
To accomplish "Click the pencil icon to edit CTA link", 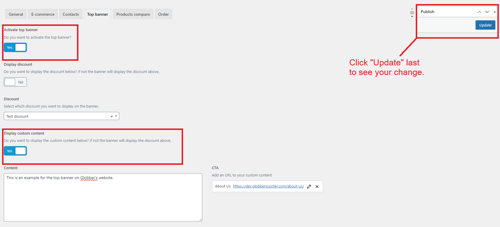I will pyautogui.click(x=309, y=187).
